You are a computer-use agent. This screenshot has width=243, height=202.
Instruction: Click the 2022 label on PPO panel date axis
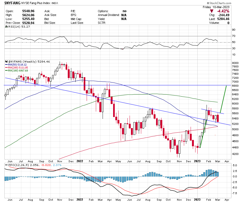80,200
